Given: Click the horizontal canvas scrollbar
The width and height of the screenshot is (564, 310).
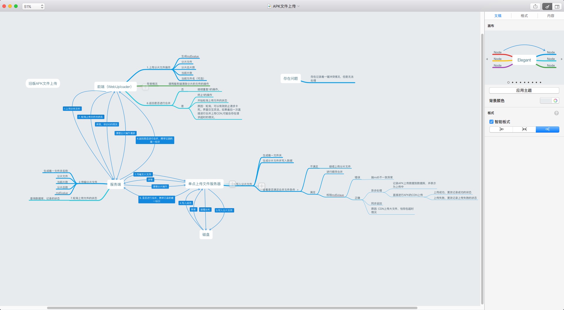Looking at the screenshot, I should click(x=232, y=308).
